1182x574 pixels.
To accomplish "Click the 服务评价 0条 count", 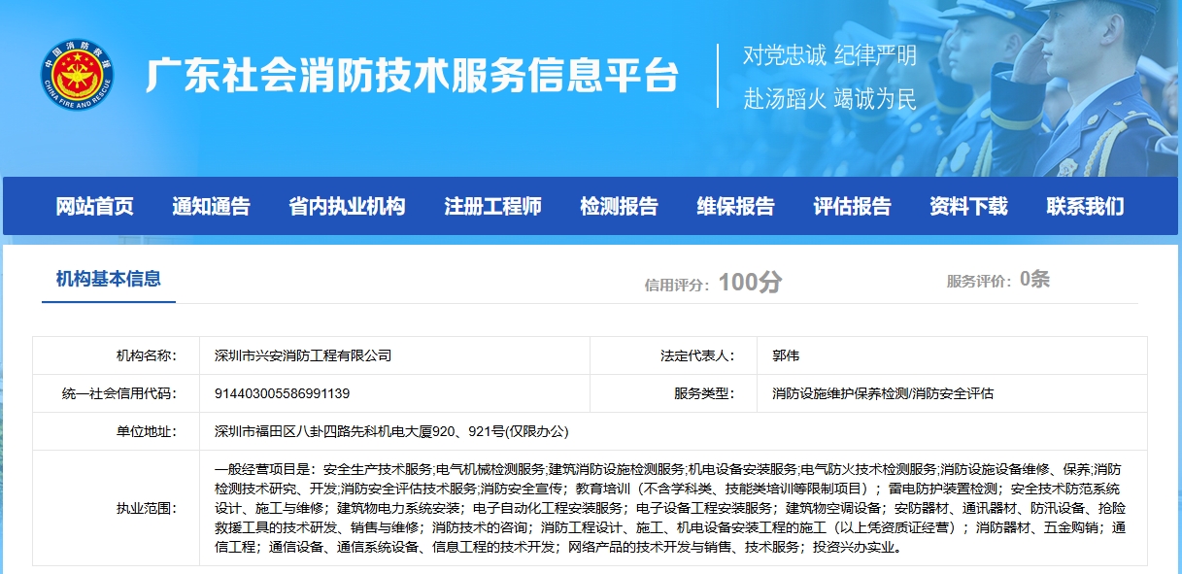I will (997, 281).
